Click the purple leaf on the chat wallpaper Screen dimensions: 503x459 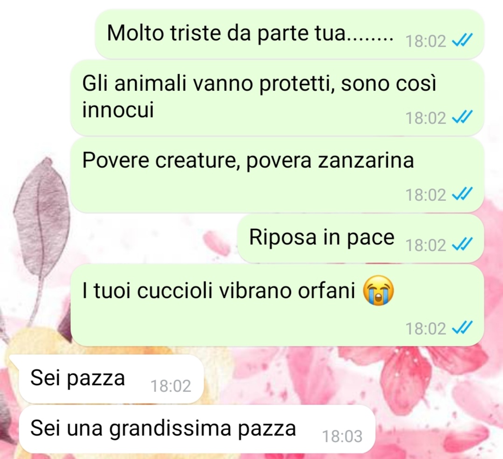(41, 212)
